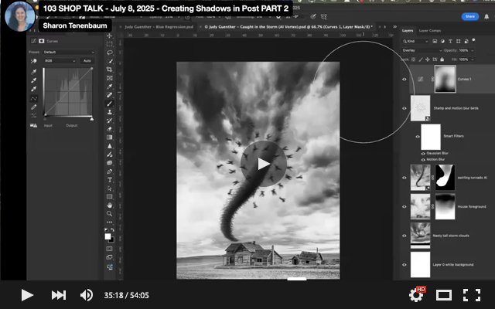Mute the video with speaker icon

tap(86, 295)
